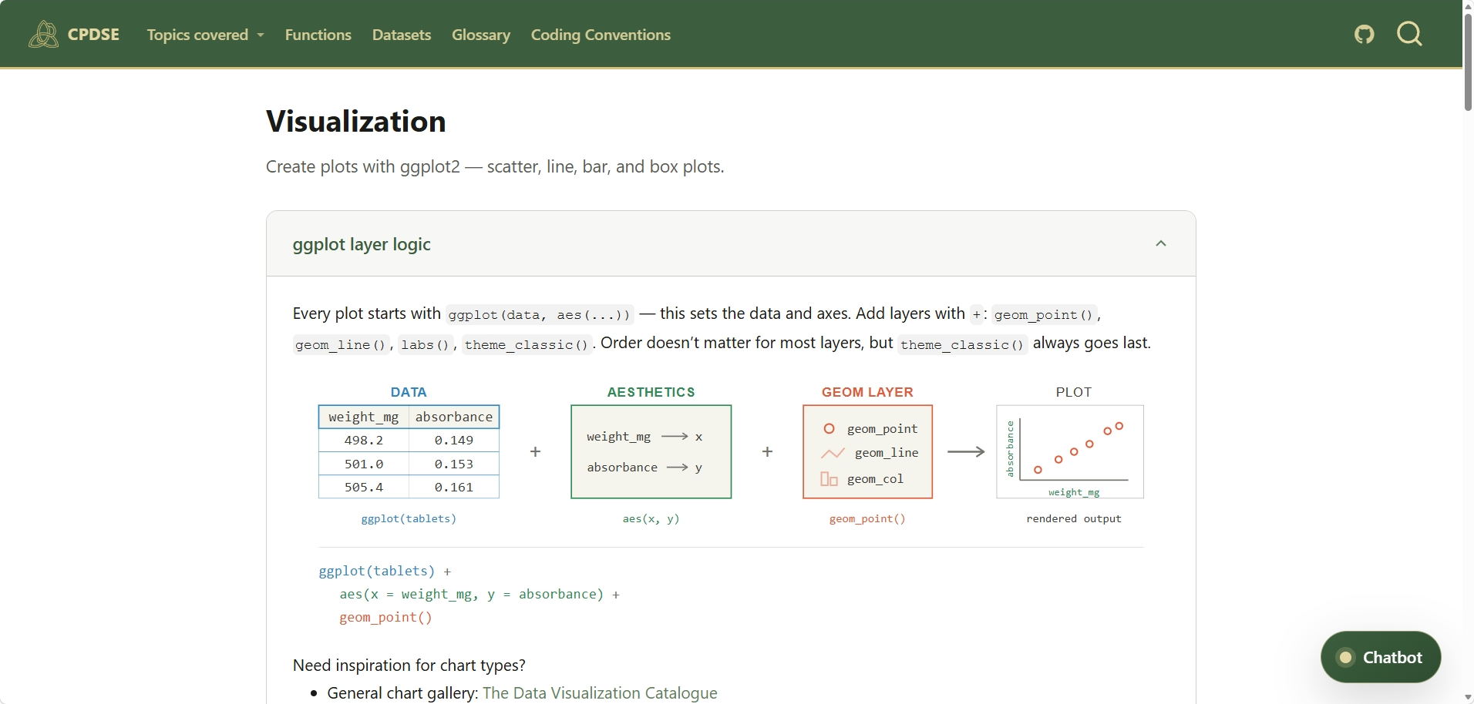Image resolution: width=1474 pixels, height=704 pixels.
Task: Click the CPDSE knot logo icon
Action: click(43, 35)
